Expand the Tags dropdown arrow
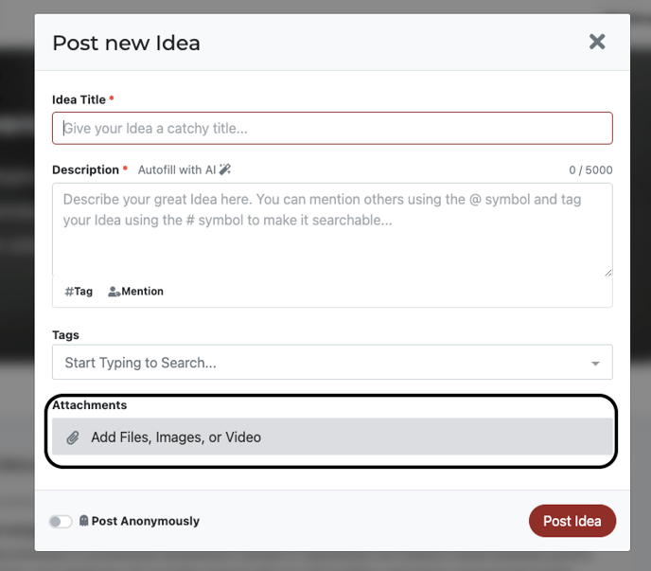The image size is (651, 571). [595, 364]
